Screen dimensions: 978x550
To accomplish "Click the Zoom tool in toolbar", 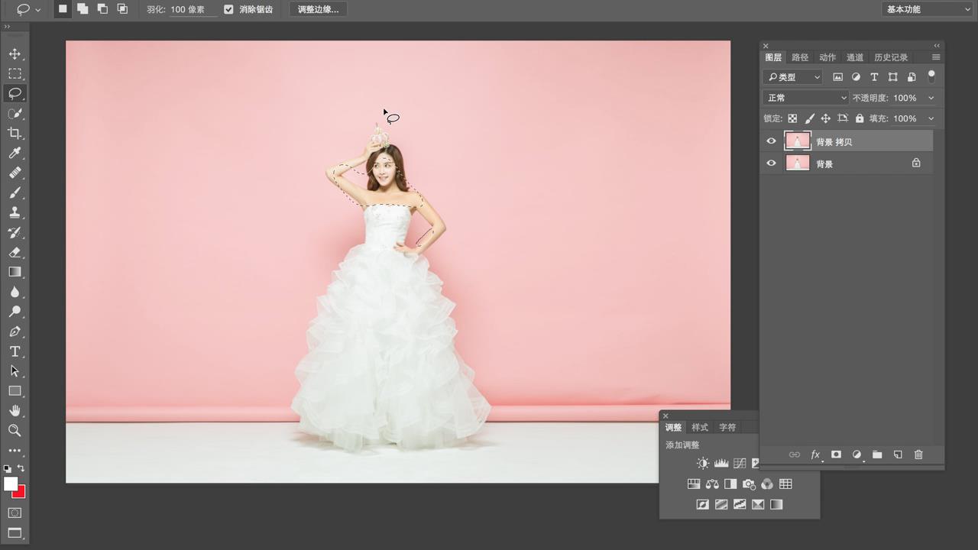I will pos(15,431).
